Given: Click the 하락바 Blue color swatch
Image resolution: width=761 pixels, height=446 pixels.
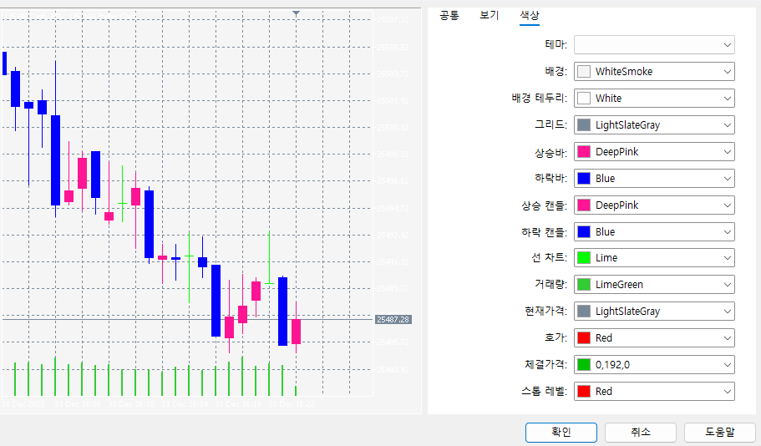Looking at the screenshot, I should coord(584,179).
